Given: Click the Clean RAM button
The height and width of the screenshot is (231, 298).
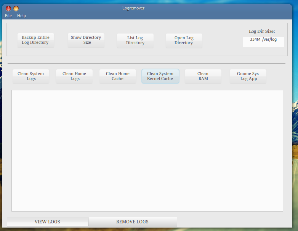Looking at the screenshot, I should coord(203,76).
